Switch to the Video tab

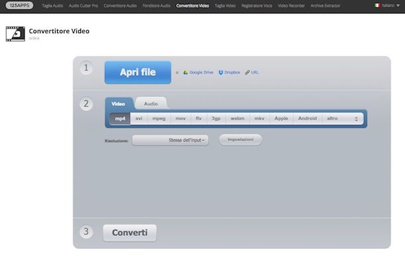119,104
